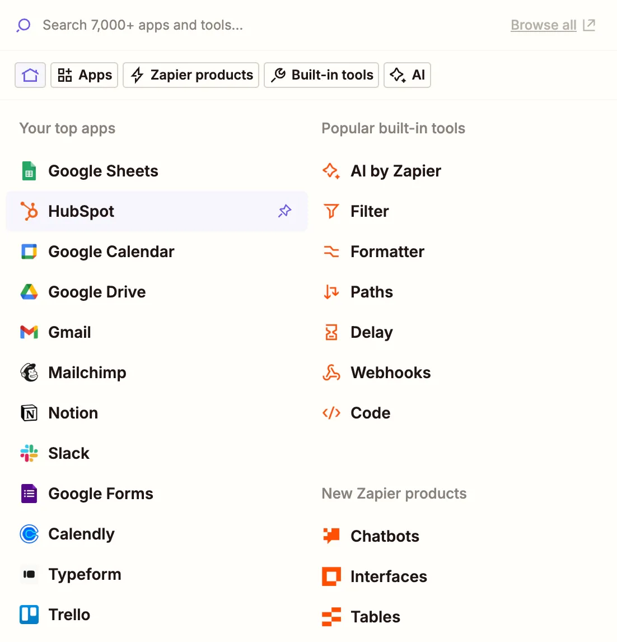617x642 pixels.
Task: Open the Browse all link
Action: [x=543, y=25]
